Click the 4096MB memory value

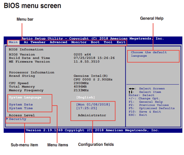tap(80, 86)
